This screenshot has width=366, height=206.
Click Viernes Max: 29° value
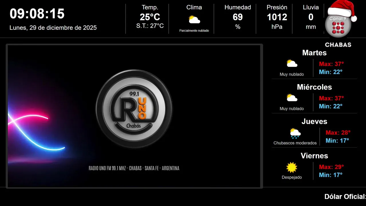(331, 167)
